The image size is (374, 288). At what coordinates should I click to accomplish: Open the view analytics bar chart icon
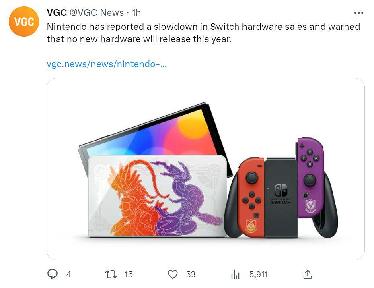point(235,274)
